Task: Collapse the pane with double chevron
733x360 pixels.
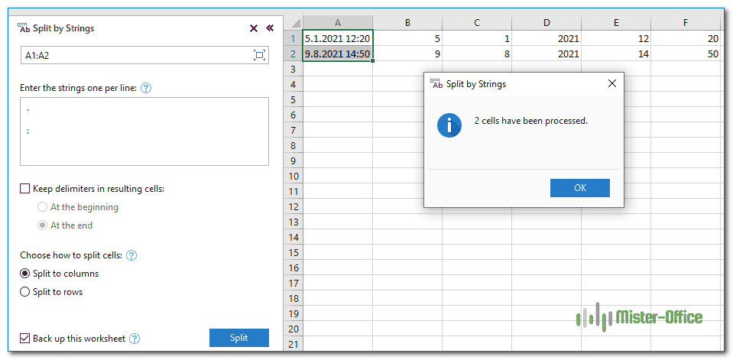Action: (x=269, y=28)
